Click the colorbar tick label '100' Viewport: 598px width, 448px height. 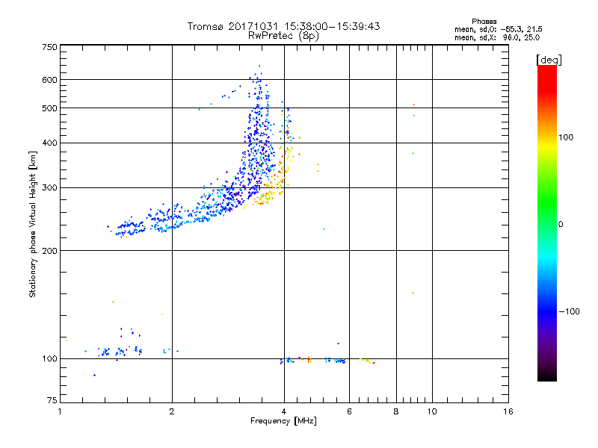pos(566,137)
